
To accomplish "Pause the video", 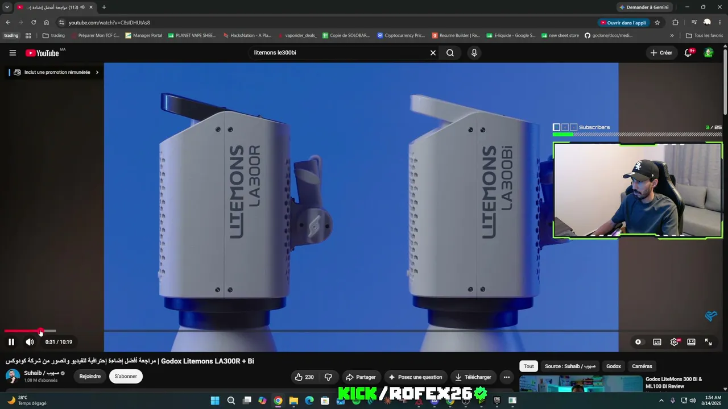I will [11, 342].
